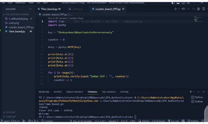208x124 pixels.
Task: Open Explorer more actions ellipsis
Action: click(30, 9)
